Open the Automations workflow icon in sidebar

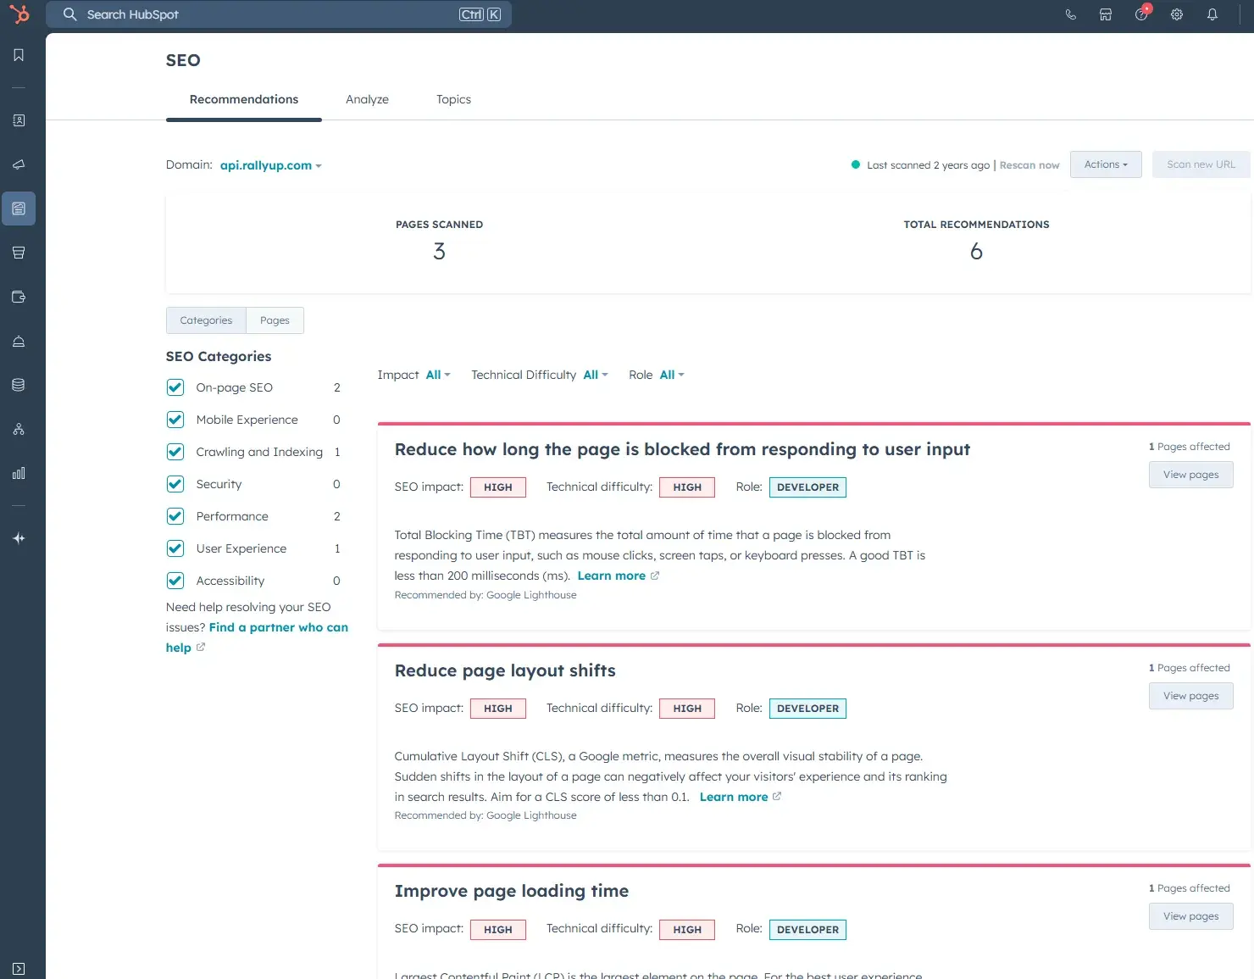pos(18,429)
